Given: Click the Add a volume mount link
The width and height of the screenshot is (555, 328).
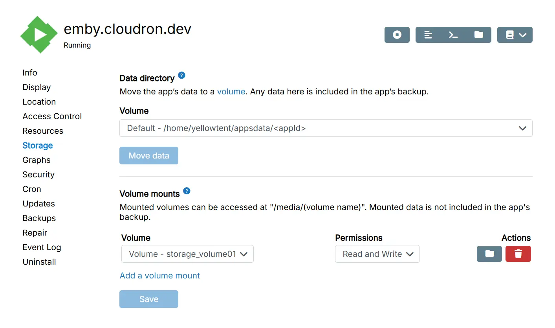Looking at the screenshot, I should [x=160, y=276].
